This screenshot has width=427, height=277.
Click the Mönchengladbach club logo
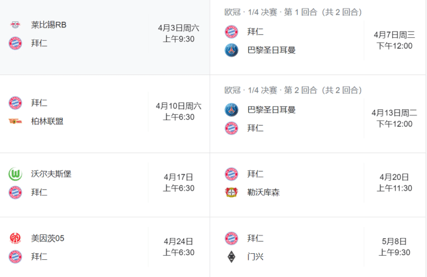click(231, 256)
